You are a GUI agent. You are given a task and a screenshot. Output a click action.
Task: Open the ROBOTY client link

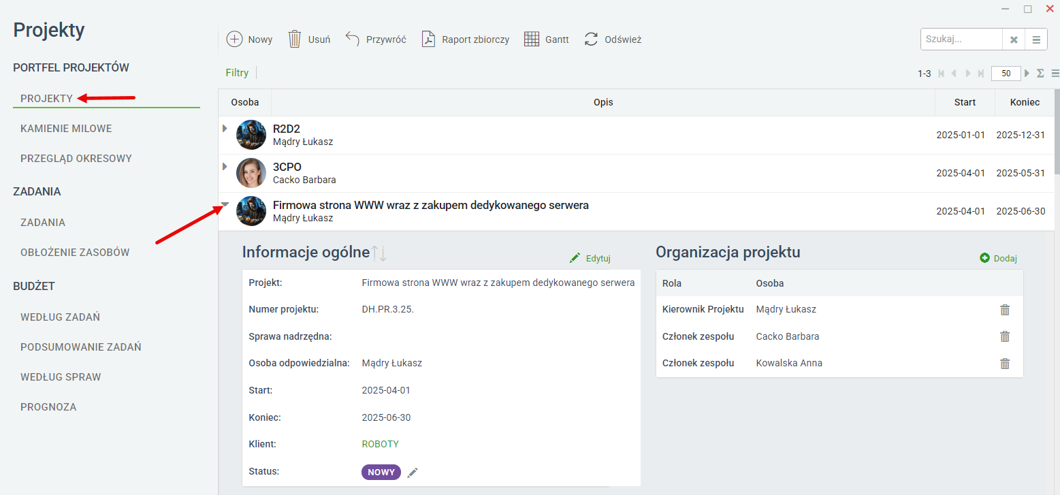coord(381,444)
